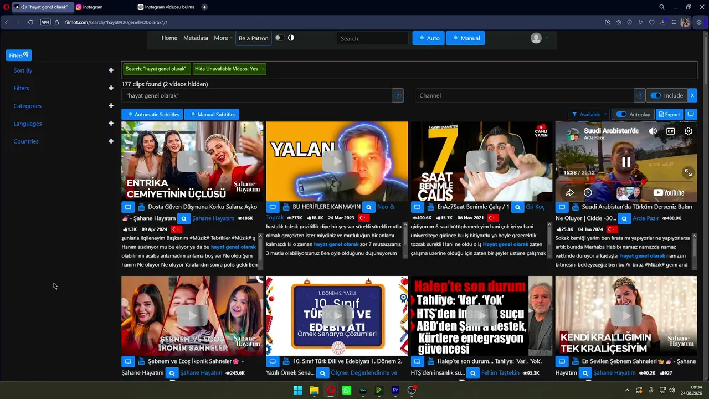709x399 pixels.
Task: Click the Filters button with gears
Action: coord(19,55)
